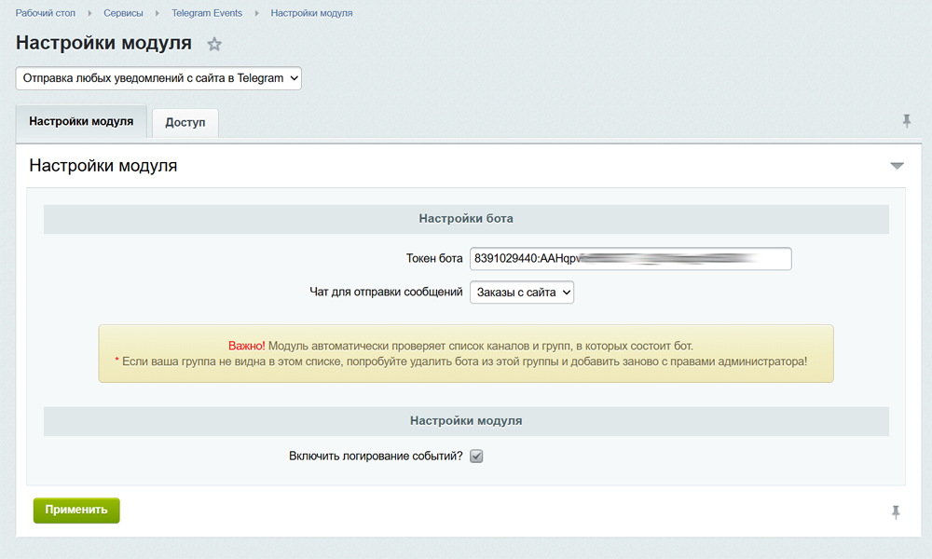The image size is (932, 559).
Task: Go to Рабочий стол breadcrumb link
Action: (46, 14)
